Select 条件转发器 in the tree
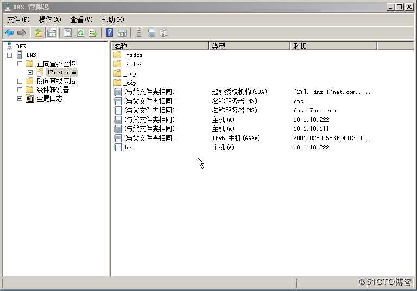This screenshot has width=417, height=291. (53, 90)
